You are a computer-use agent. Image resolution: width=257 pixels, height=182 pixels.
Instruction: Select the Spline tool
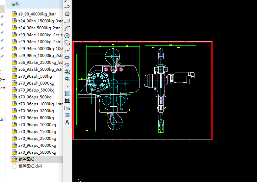click(x=67, y=50)
